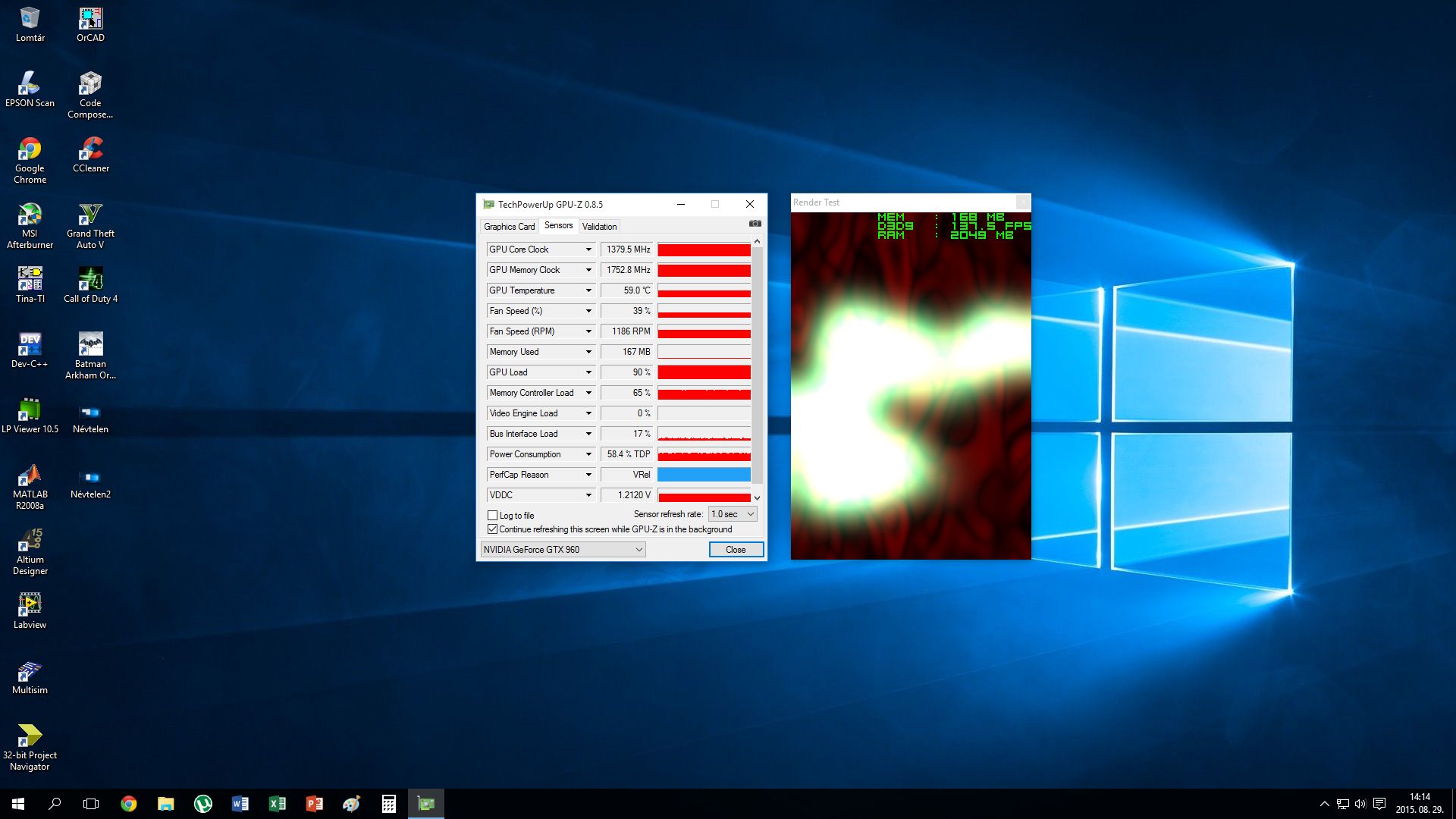Open the Sensor refresh rate dropdown
The width and height of the screenshot is (1456, 819).
733,514
